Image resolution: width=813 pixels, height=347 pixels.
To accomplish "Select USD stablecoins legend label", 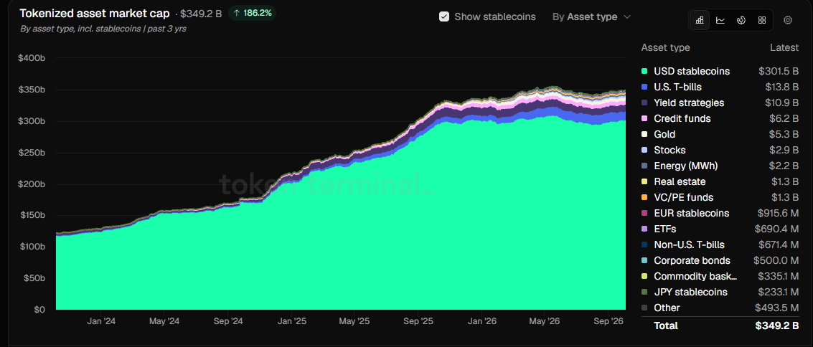I will point(692,72).
